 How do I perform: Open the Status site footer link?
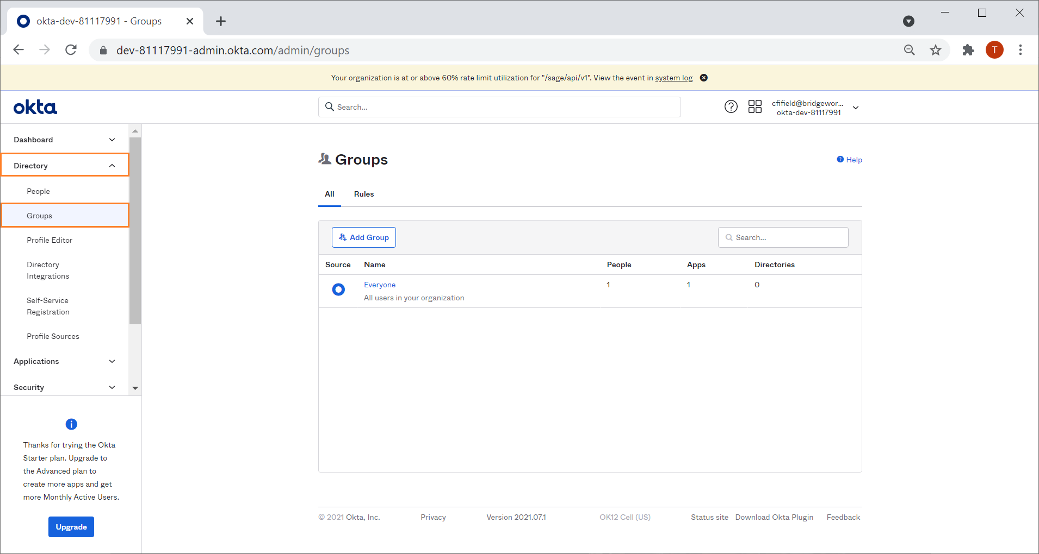[x=709, y=517]
